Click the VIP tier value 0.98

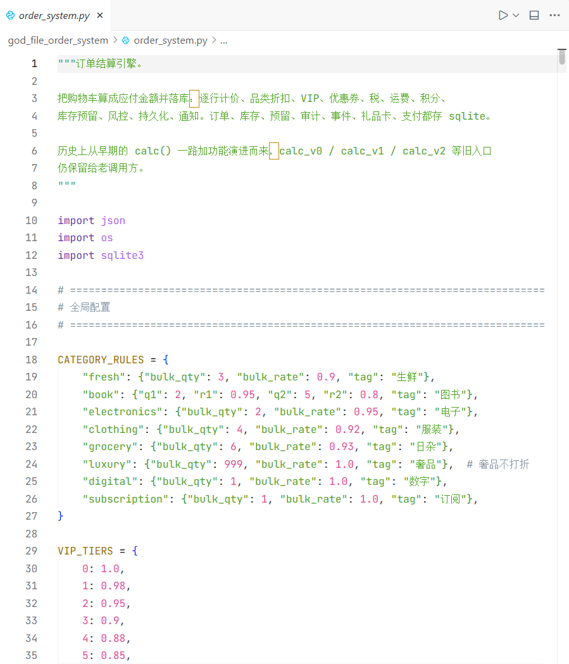(113, 586)
